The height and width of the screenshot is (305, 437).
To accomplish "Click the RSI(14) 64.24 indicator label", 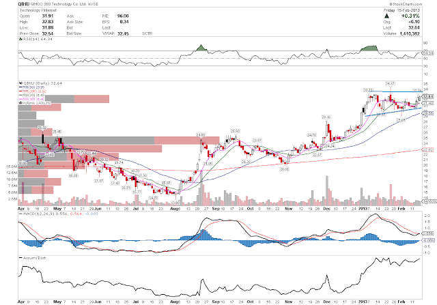I will click(x=37, y=40).
